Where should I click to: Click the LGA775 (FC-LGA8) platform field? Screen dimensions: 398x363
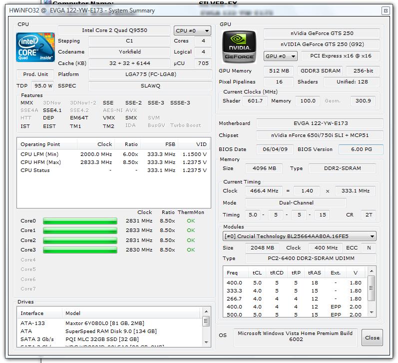150,74
